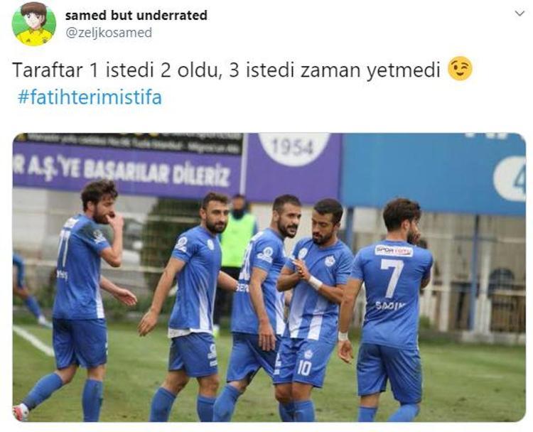Click the 1954 circular logo on the purple banner
The height and width of the screenshot is (432, 533).
coord(294,148)
